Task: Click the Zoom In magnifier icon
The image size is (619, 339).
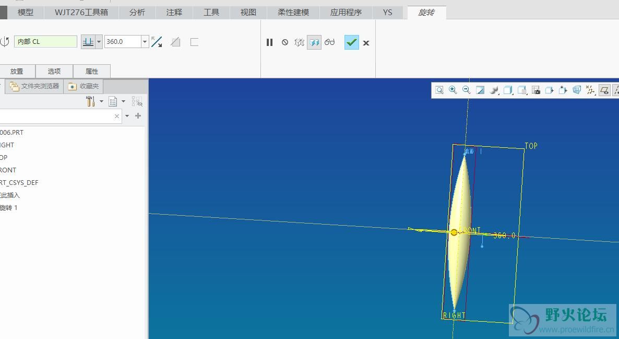Action: pos(453,90)
